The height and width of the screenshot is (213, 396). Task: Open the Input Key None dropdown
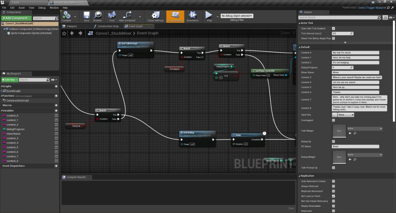(x=346, y=115)
